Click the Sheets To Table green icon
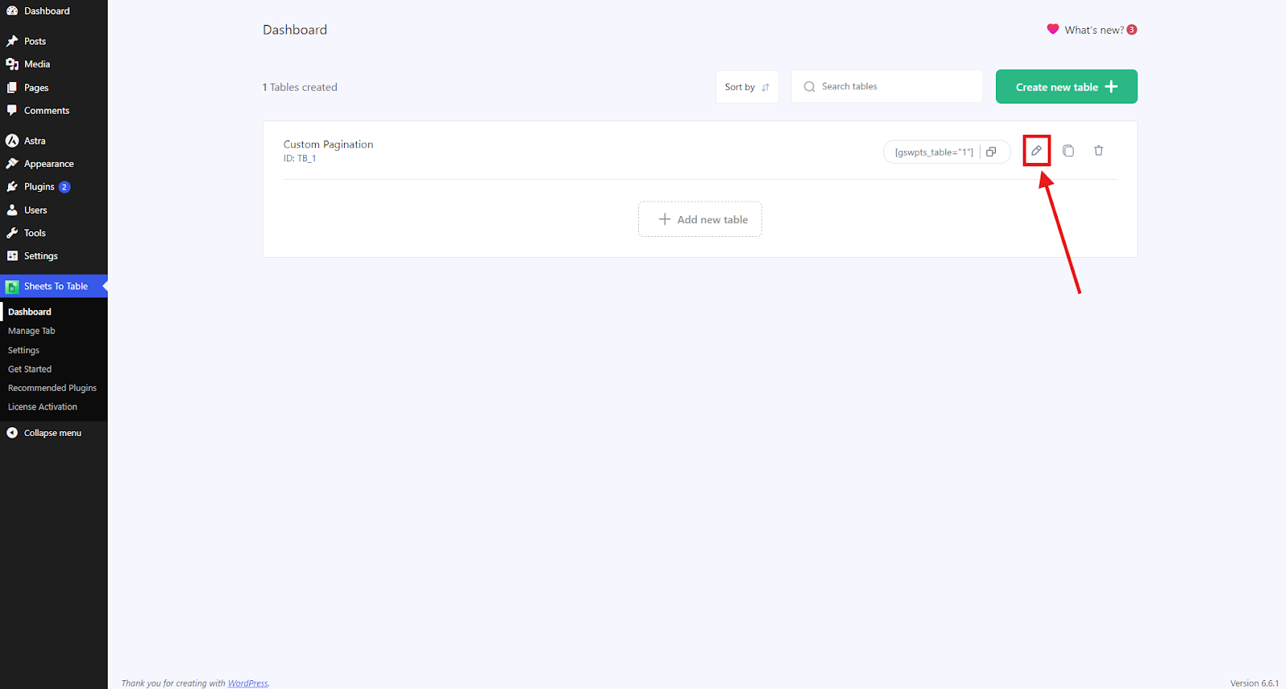The width and height of the screenshot is (1286, 689). (12, 287)
